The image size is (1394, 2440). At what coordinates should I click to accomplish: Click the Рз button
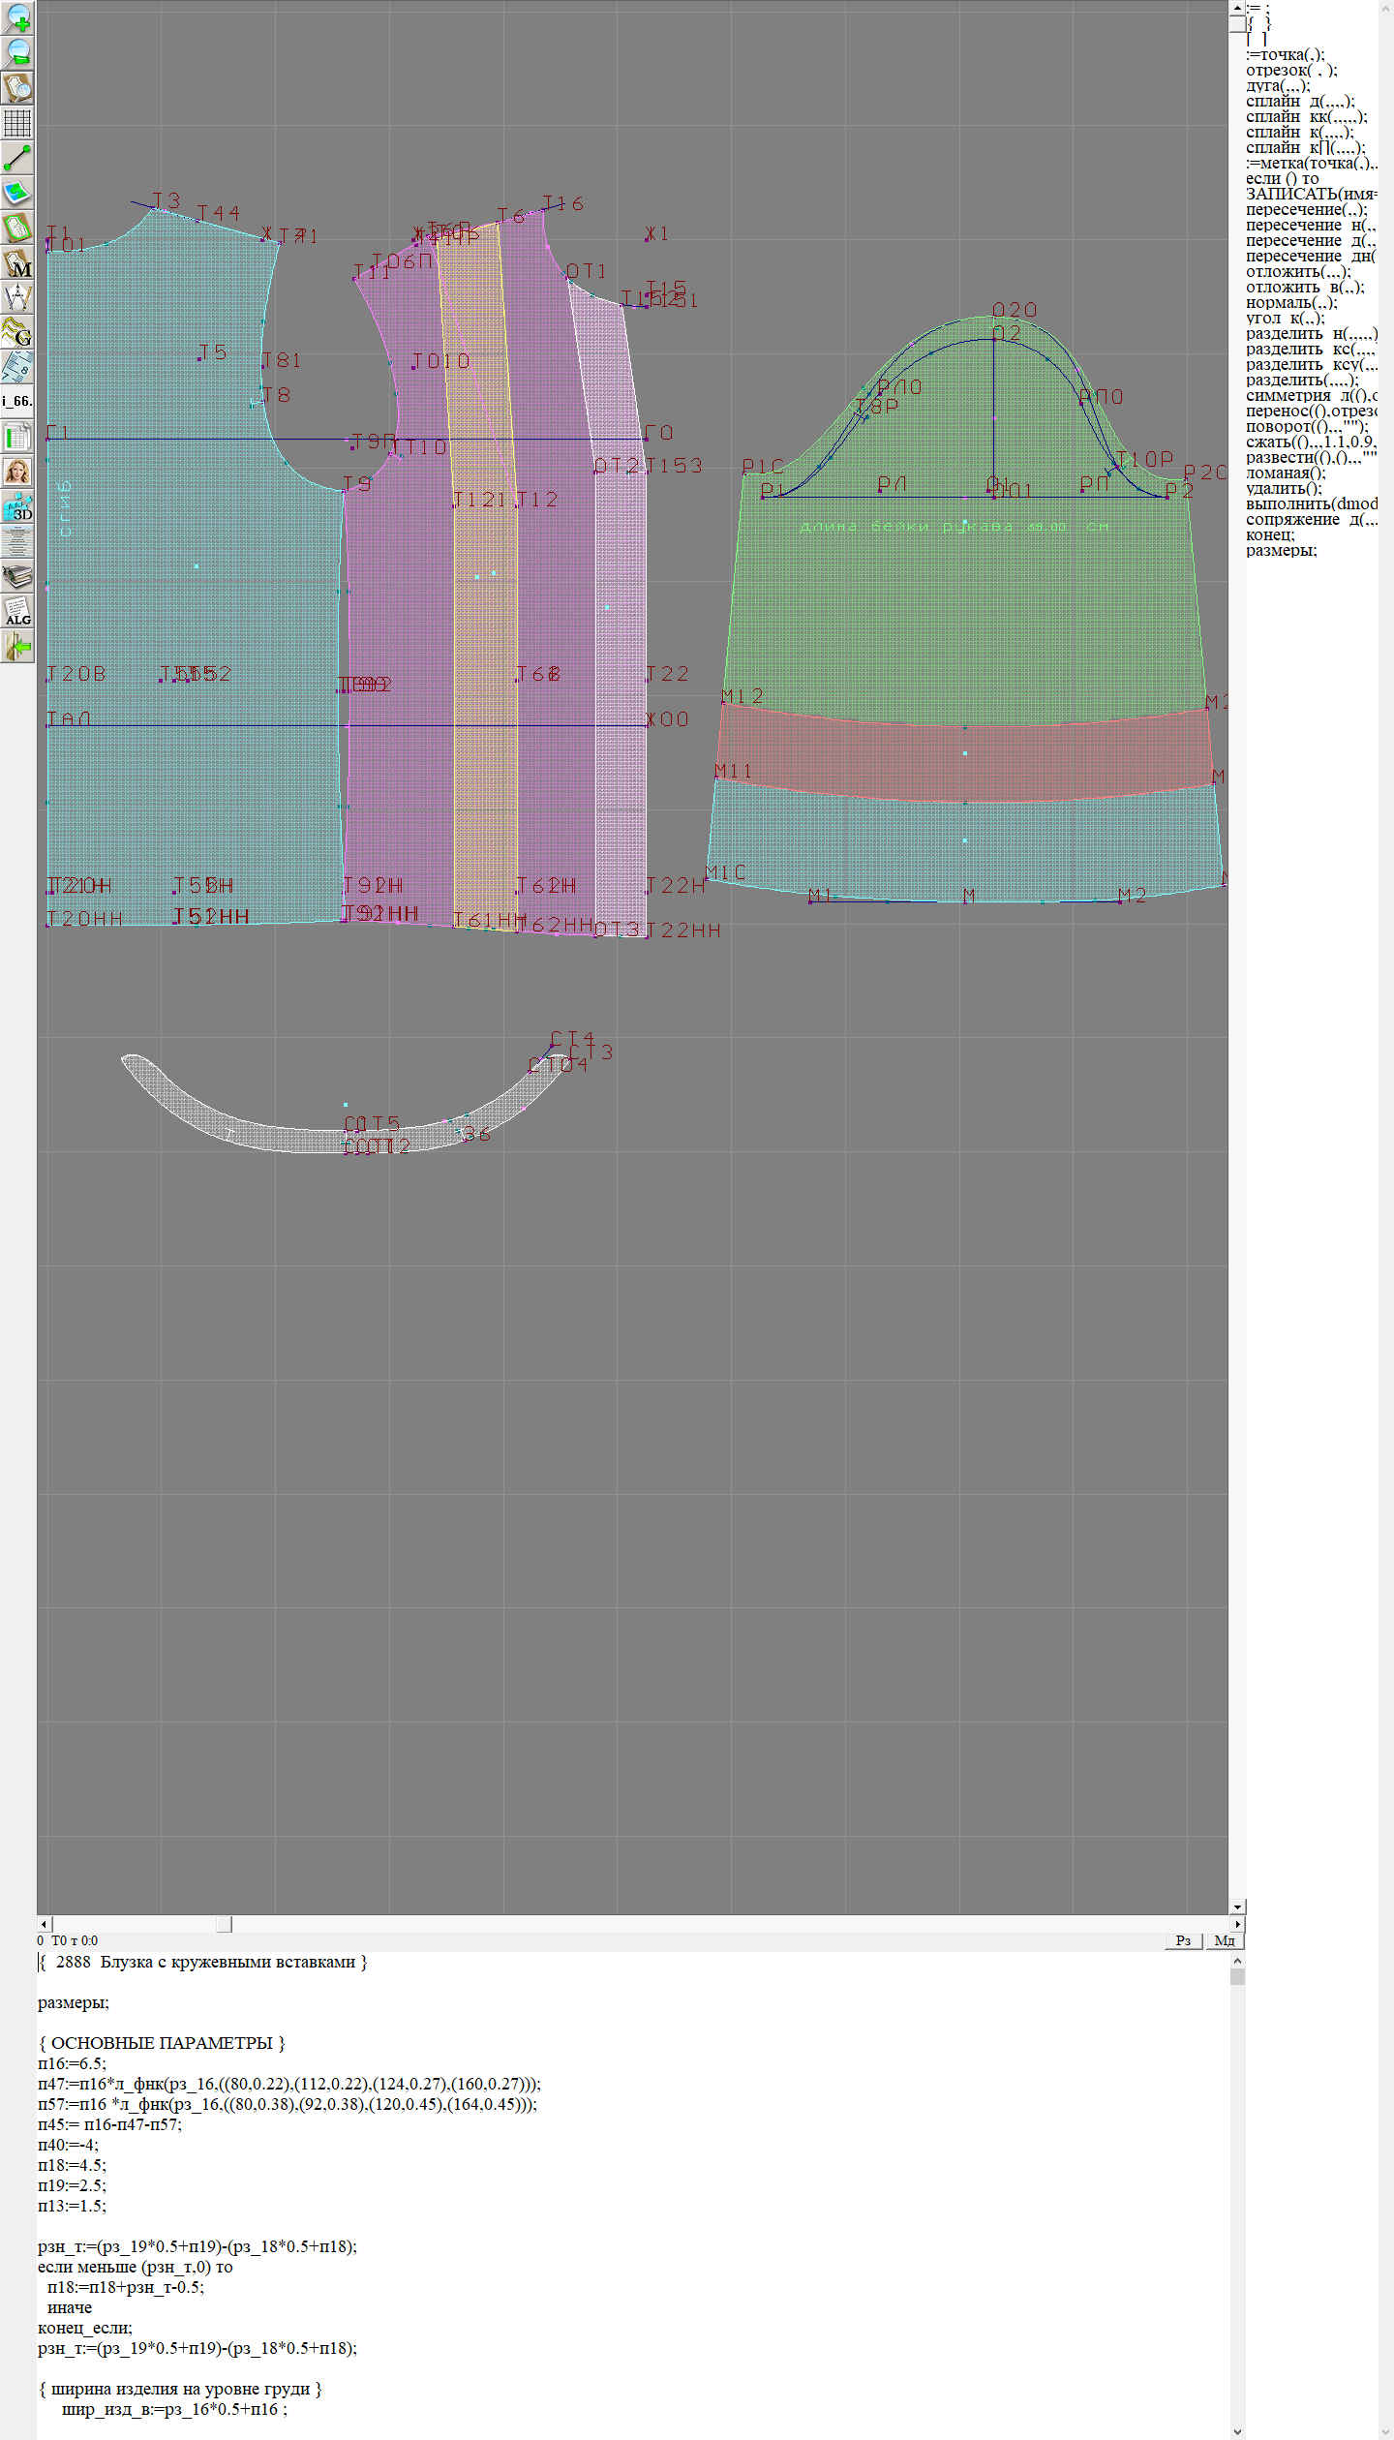1183,1940
